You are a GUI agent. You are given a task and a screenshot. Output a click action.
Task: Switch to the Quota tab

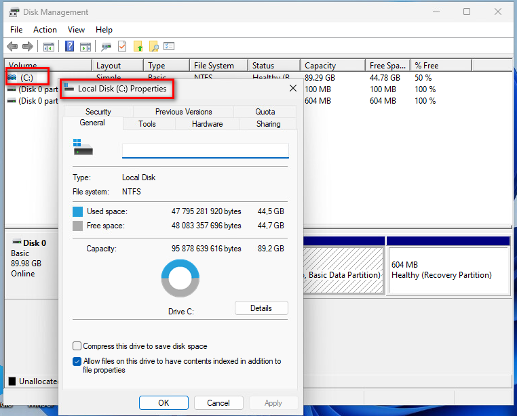265,112
